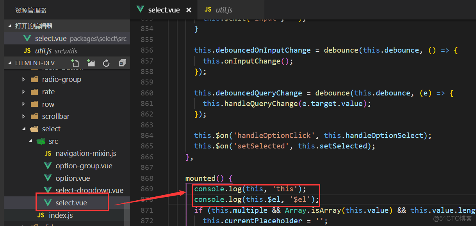Collapse the select folder

[24, 129]
